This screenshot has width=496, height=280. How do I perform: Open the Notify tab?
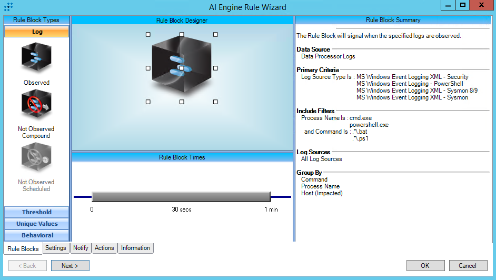point(81,248)
